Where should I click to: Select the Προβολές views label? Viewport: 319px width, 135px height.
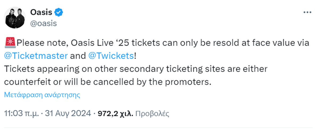click(152, 114)
